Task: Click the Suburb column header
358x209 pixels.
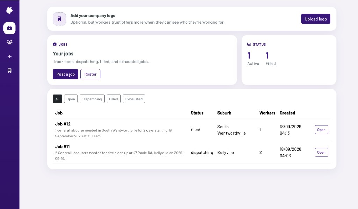Action: pyautogui.click(x=224, y=113)
